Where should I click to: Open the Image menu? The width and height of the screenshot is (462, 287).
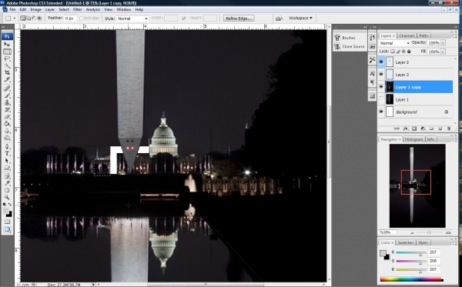35,9
